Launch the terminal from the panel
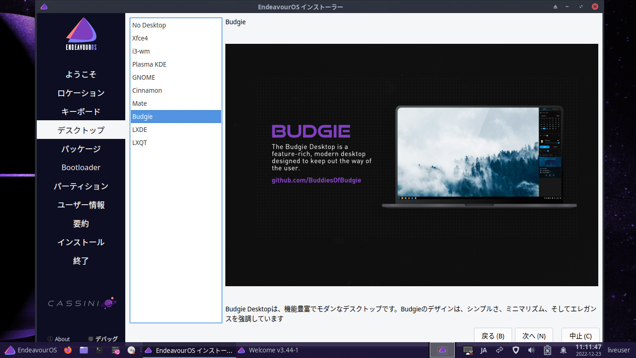 pos(100,350)
